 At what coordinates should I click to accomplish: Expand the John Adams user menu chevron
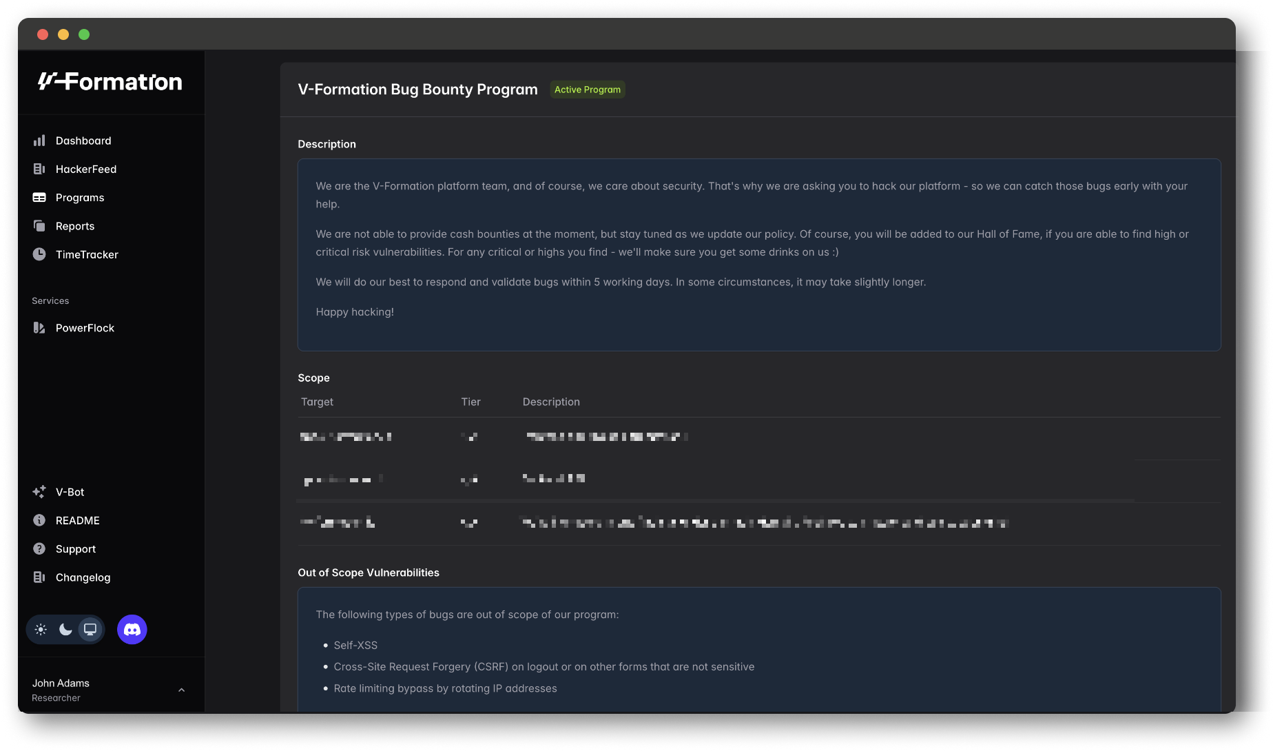click(181, 690)
